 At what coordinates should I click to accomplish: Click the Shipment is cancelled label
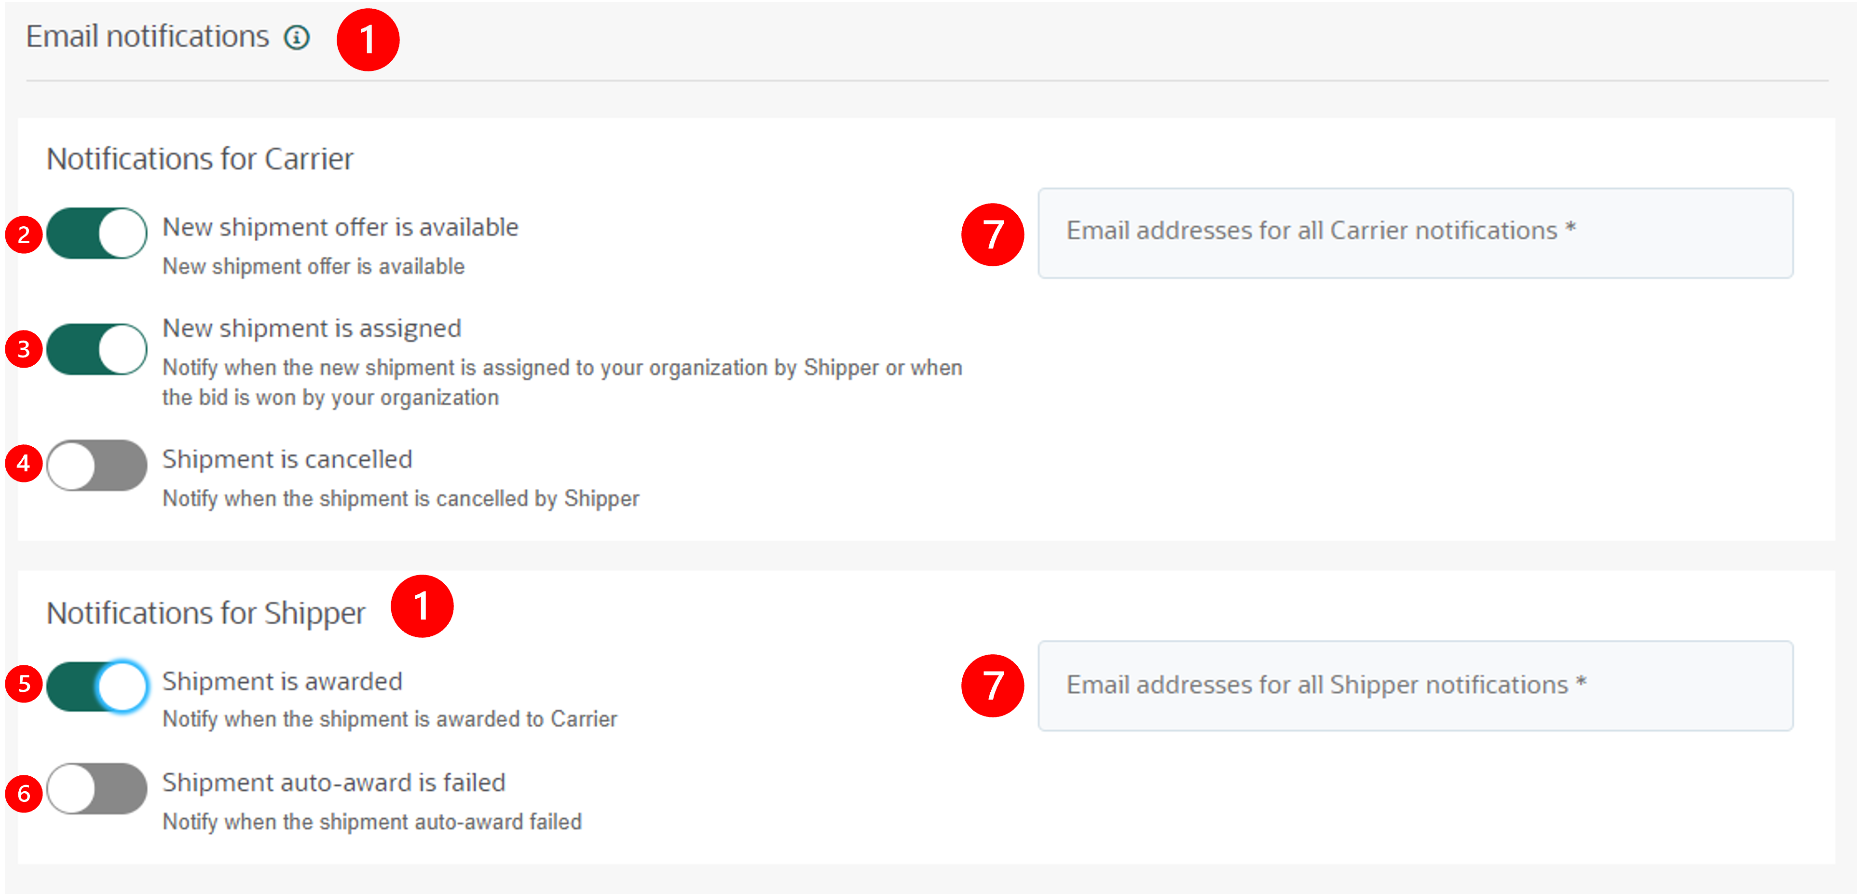click(287, 458)
